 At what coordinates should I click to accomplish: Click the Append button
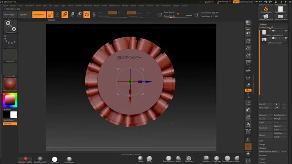(280, 126)
